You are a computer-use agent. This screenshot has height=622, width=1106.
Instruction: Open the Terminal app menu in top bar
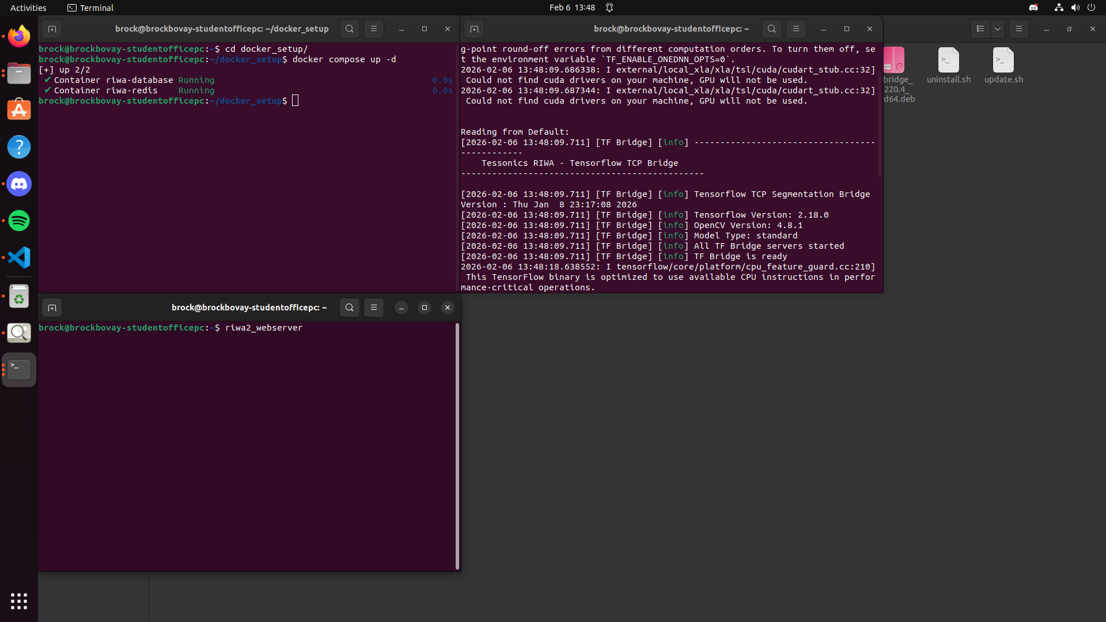point(90,7)
